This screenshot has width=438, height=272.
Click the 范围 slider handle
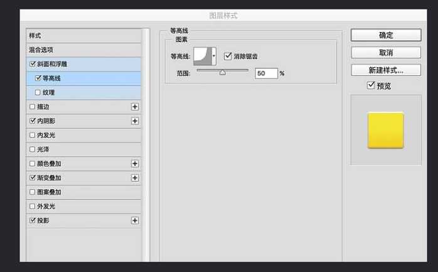[222, 73]
